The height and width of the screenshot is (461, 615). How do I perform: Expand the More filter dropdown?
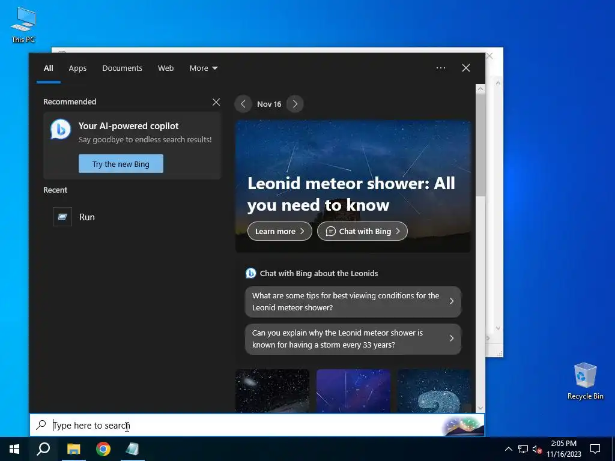(x=203, y=68)
